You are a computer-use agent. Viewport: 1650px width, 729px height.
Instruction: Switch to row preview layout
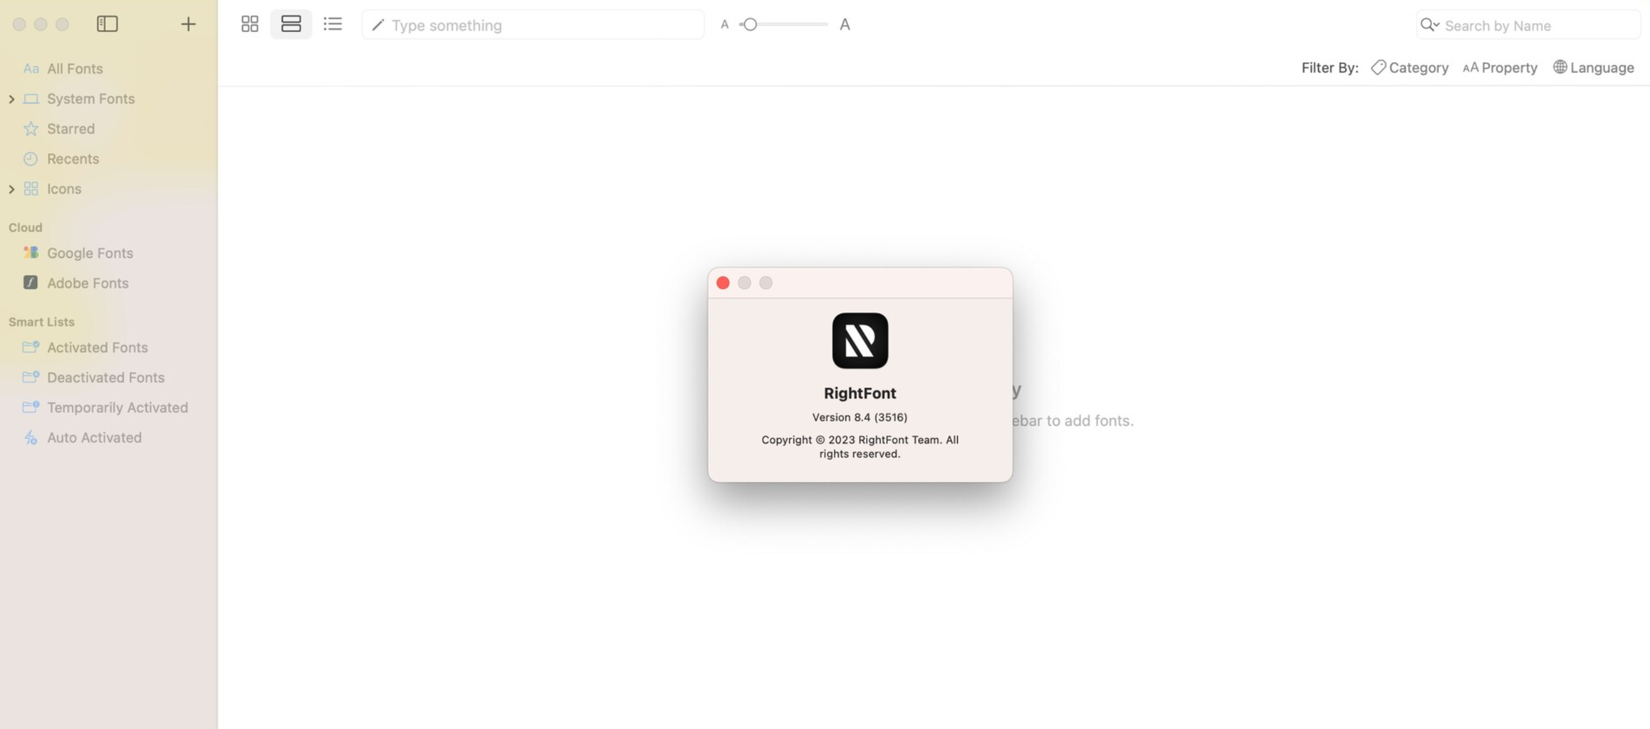291,24
